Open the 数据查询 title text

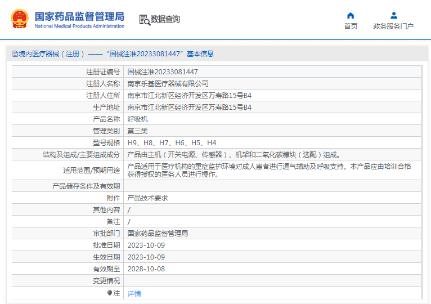tap(165, 19)
